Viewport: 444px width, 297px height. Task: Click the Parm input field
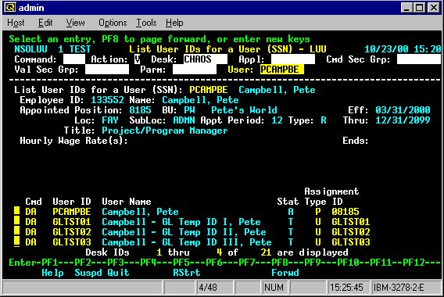[x=195, y=70]
